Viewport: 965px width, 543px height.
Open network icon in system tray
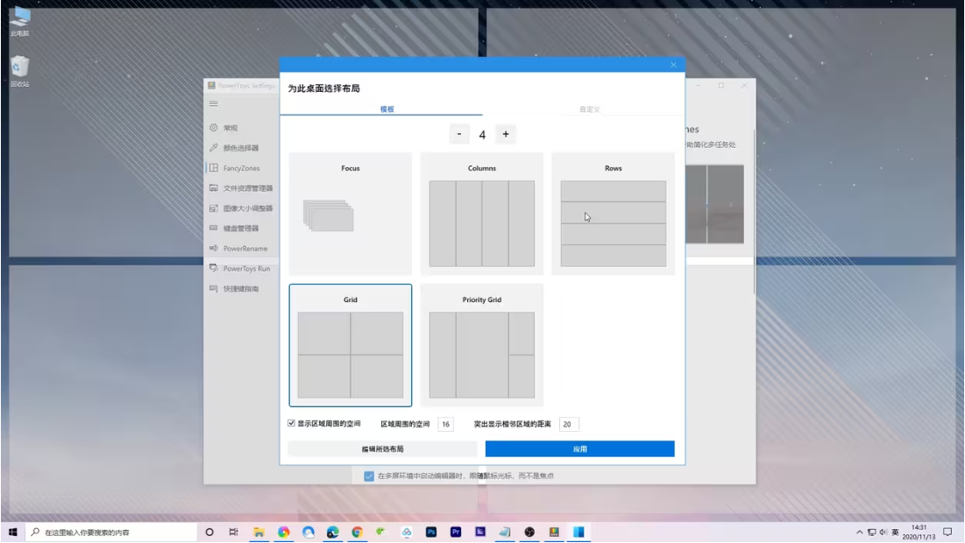point(871,532)
